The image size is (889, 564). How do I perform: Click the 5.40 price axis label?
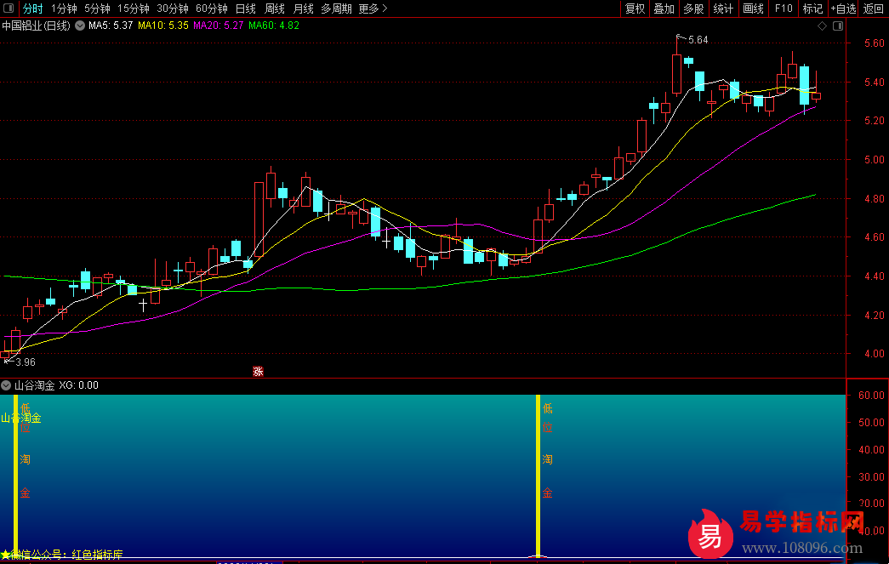(x=875, y=83)
